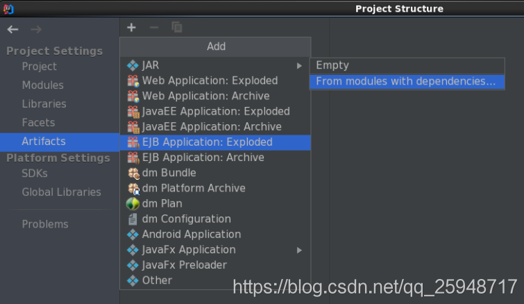This screenshot has width=524, height=304.
Task: Go forward using the right arrow
Action: (36, 29)
